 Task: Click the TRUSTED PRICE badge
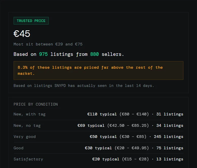[31, 21]
